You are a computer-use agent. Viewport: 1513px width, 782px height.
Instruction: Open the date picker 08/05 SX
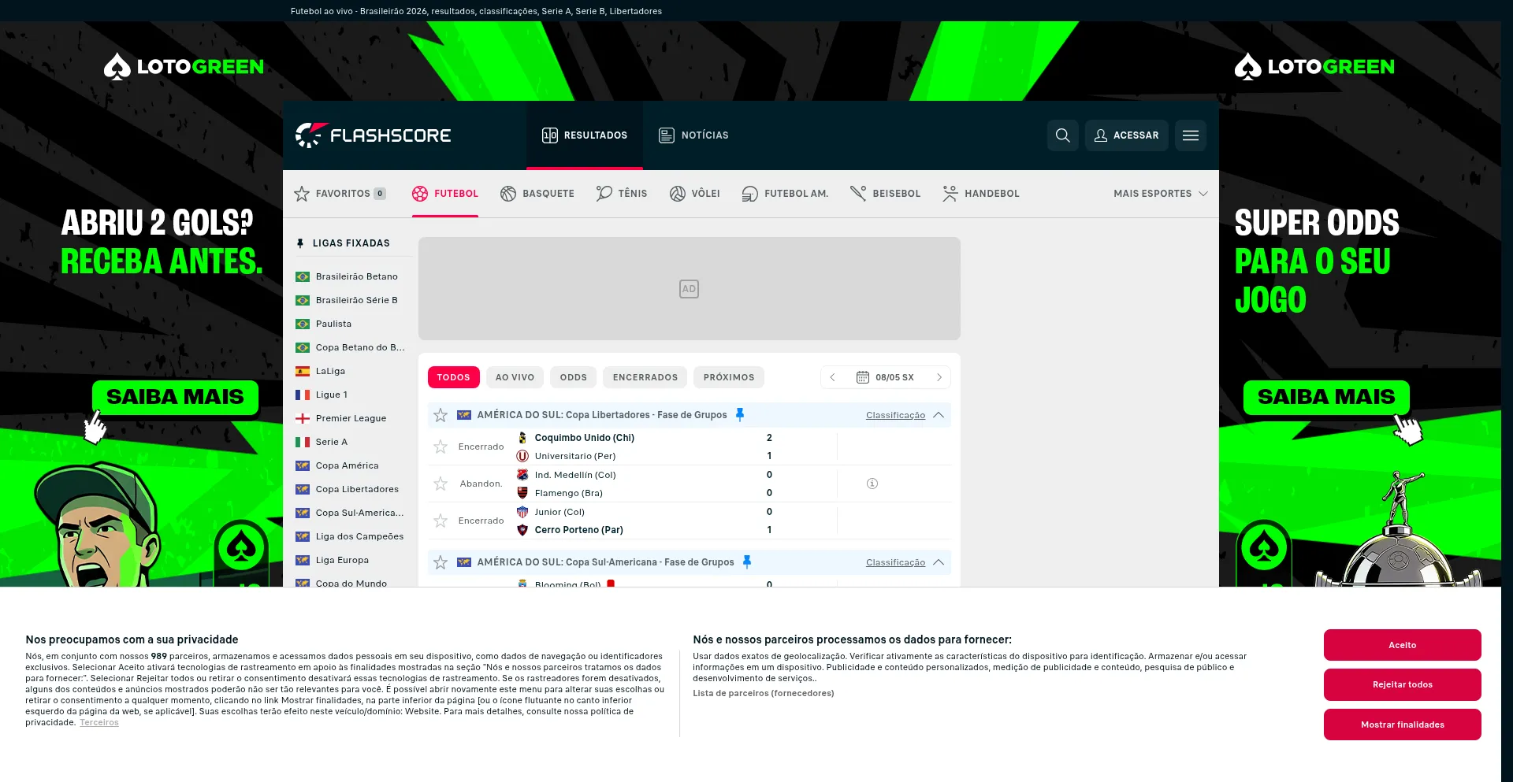[886, 377]
